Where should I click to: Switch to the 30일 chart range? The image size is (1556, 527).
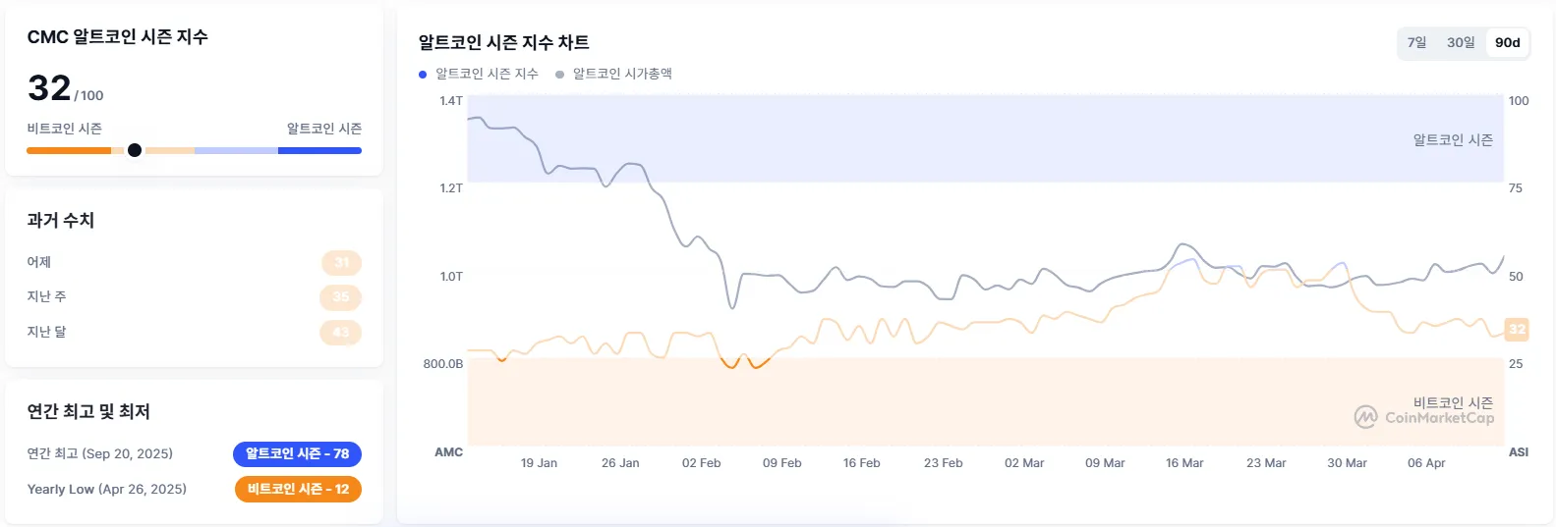click(x=1461, y=43)
